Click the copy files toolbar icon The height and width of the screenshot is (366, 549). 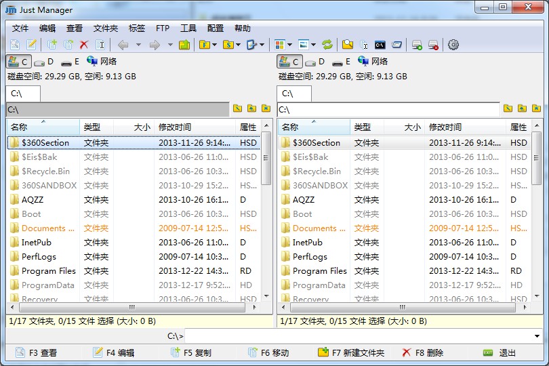coord(52,45)
